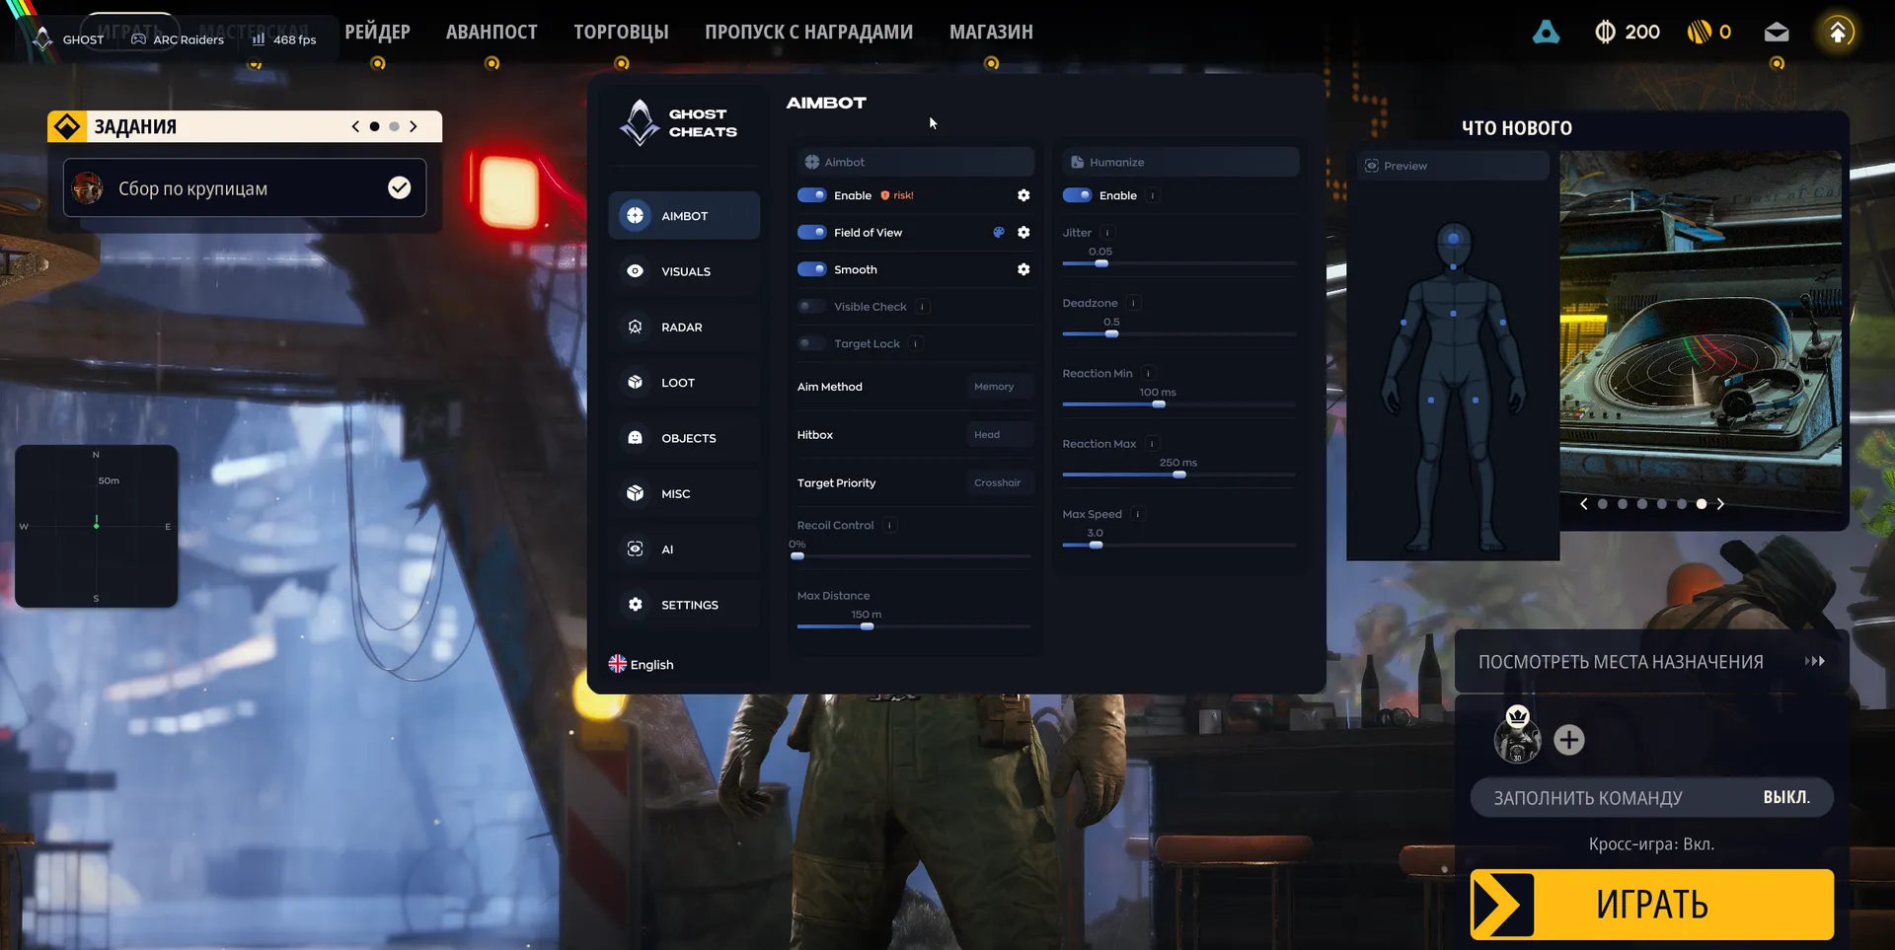The height and width of the screenshot is (950, 1895).
Task: Adjust the Max Distance slider handle
Action: coord(867,626)
